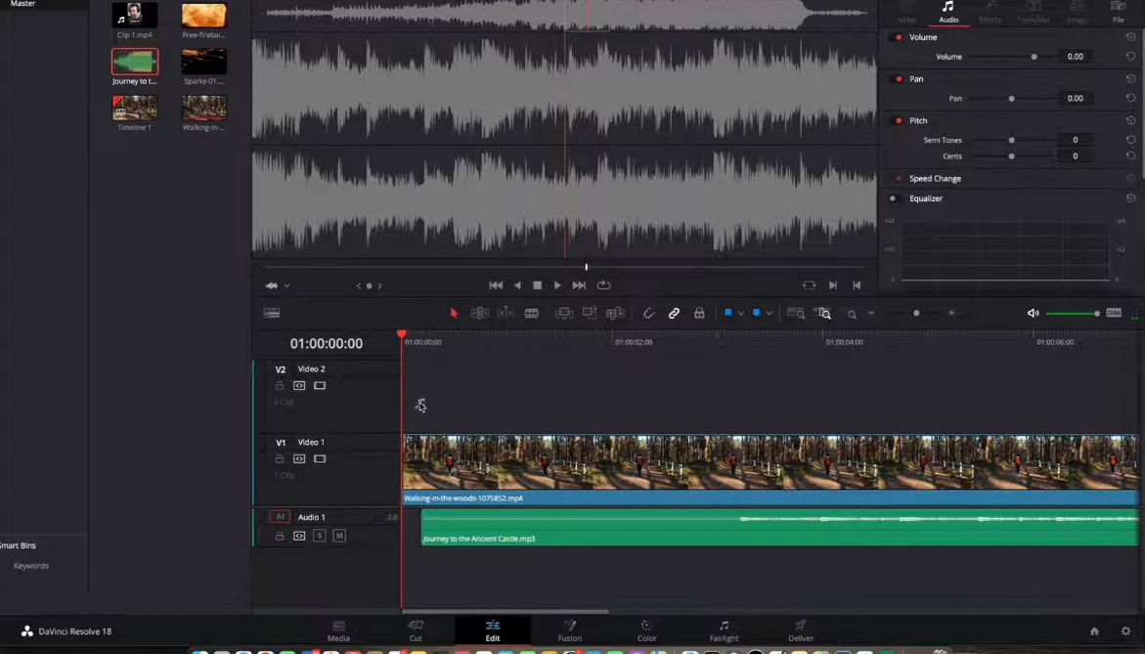Toggle the Position Lock icon

[699, 313]
